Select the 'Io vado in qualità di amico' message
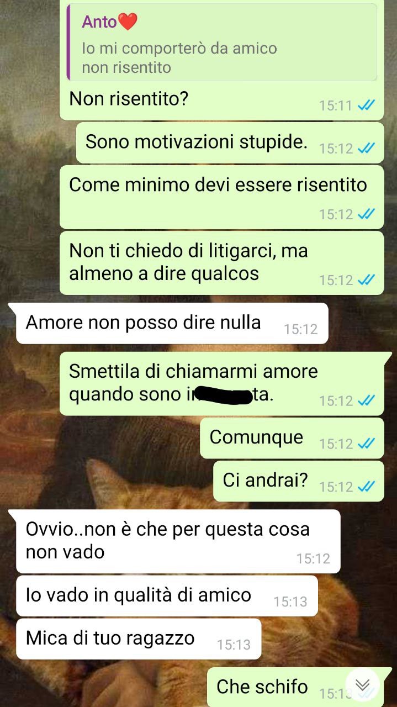 (x=167, y=595)
